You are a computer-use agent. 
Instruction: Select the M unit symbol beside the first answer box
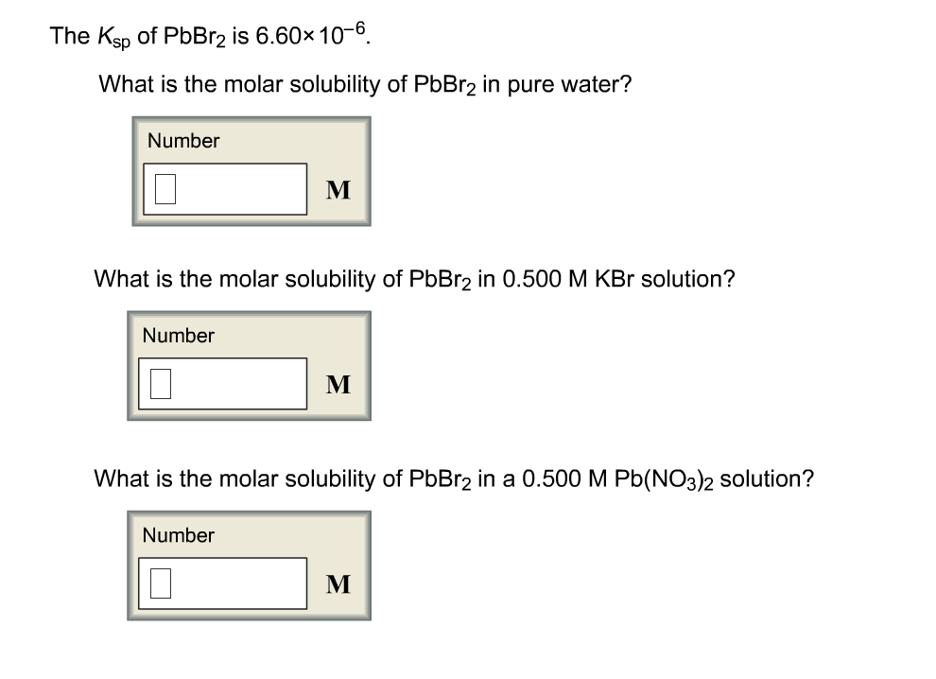tap(338, 190)
